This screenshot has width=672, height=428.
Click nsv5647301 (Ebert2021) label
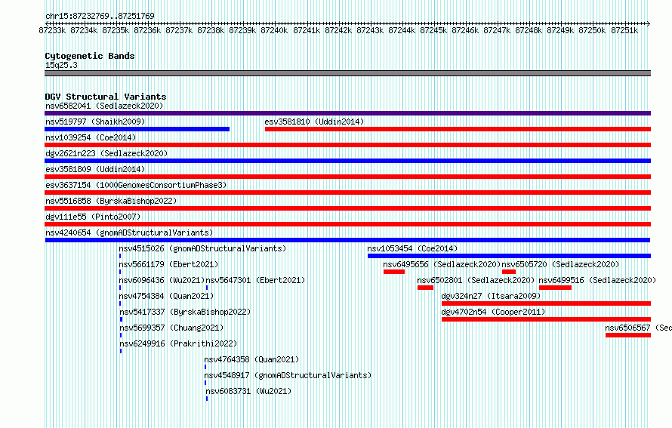click(x=255, y=280)
